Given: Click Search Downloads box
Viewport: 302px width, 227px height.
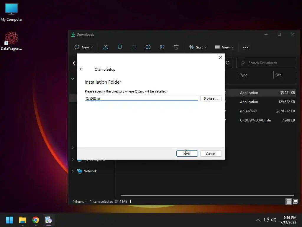Looking at the screenshot, I should coord(266,63).
